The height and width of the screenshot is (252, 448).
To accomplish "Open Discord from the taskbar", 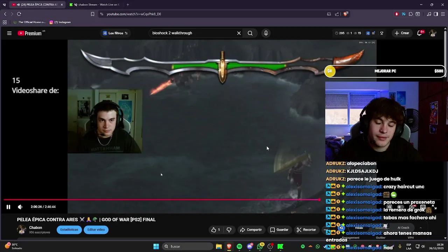I will 250,246.
